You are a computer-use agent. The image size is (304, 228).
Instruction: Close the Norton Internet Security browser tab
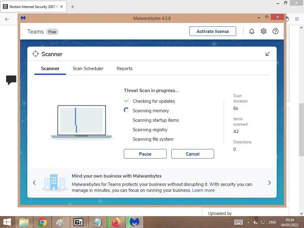[61, 7]
